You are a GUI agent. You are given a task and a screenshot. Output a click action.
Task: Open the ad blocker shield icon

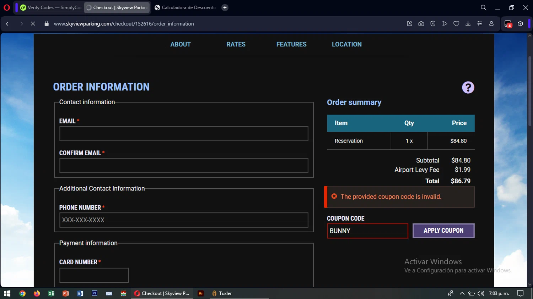point(433,24)
